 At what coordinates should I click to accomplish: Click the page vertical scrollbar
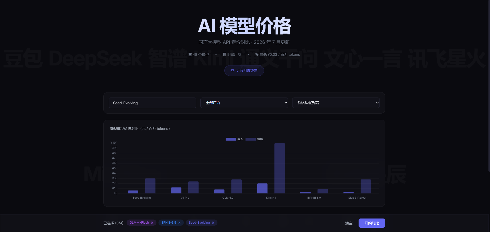[x=489, y=85]
